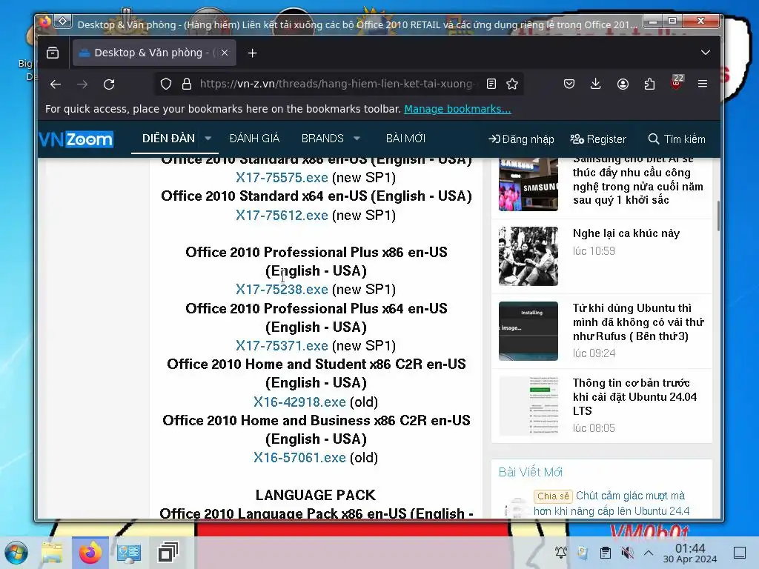Open the DIỄN ĐÀN menu item
759x569 pixels.
click(x=168, y=139)
